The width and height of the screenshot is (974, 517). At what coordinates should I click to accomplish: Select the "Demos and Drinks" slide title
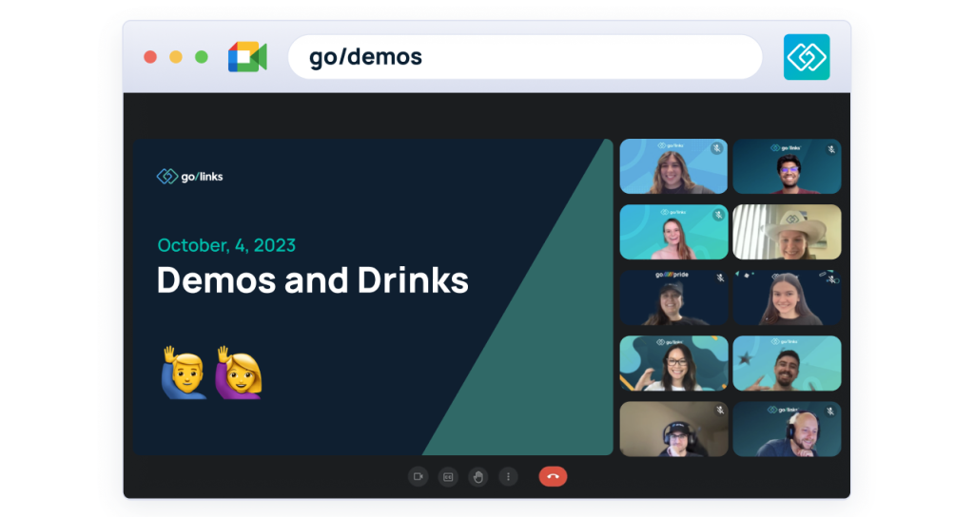[x=312, y=280]
